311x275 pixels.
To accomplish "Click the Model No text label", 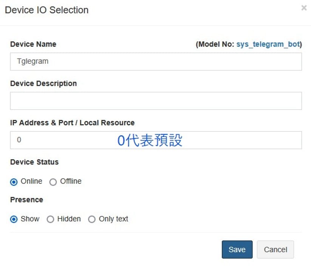I will coord(215,44).
